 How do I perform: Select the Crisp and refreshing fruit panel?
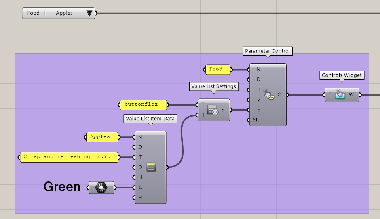[69, 157]
